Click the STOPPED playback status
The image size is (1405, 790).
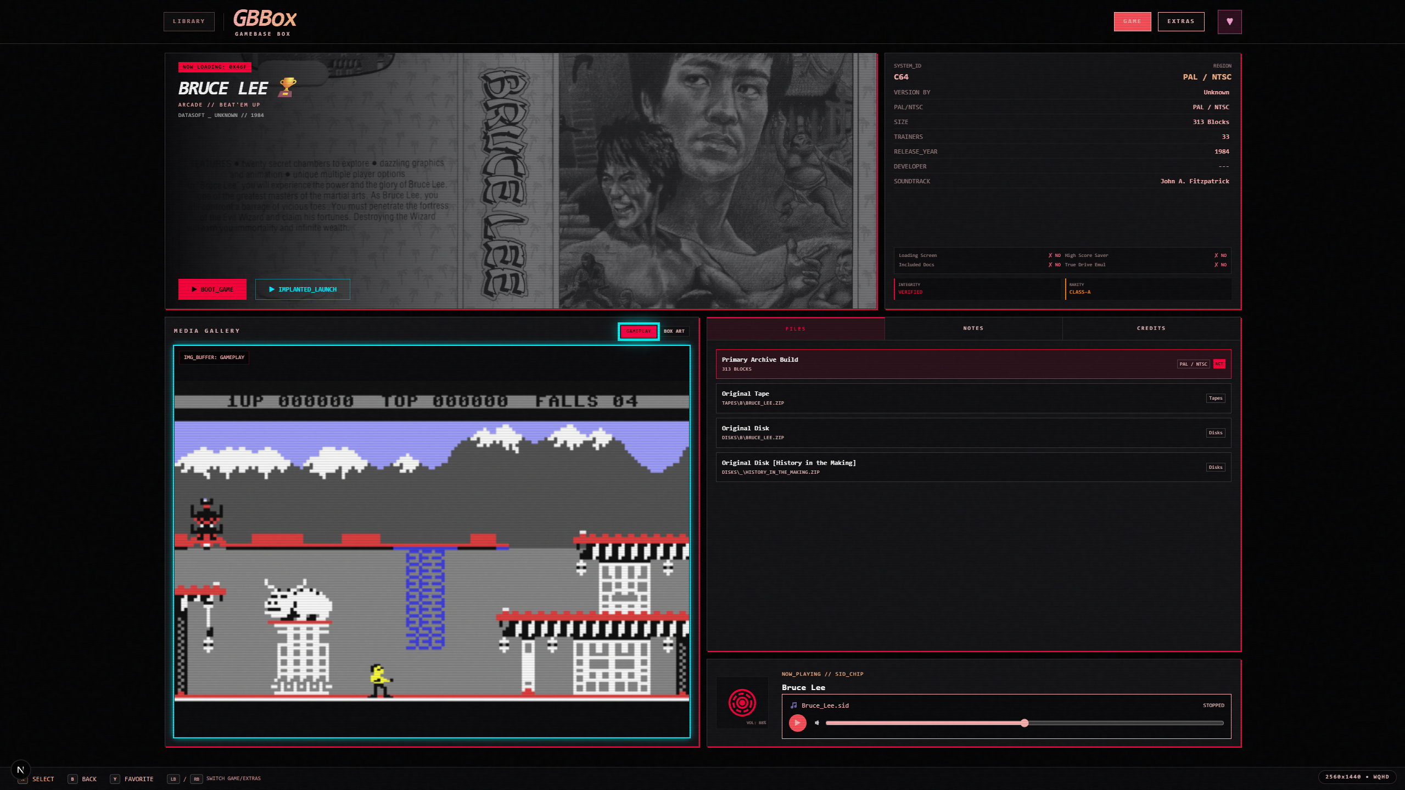pyautogui.click(x=1213, y=705)
